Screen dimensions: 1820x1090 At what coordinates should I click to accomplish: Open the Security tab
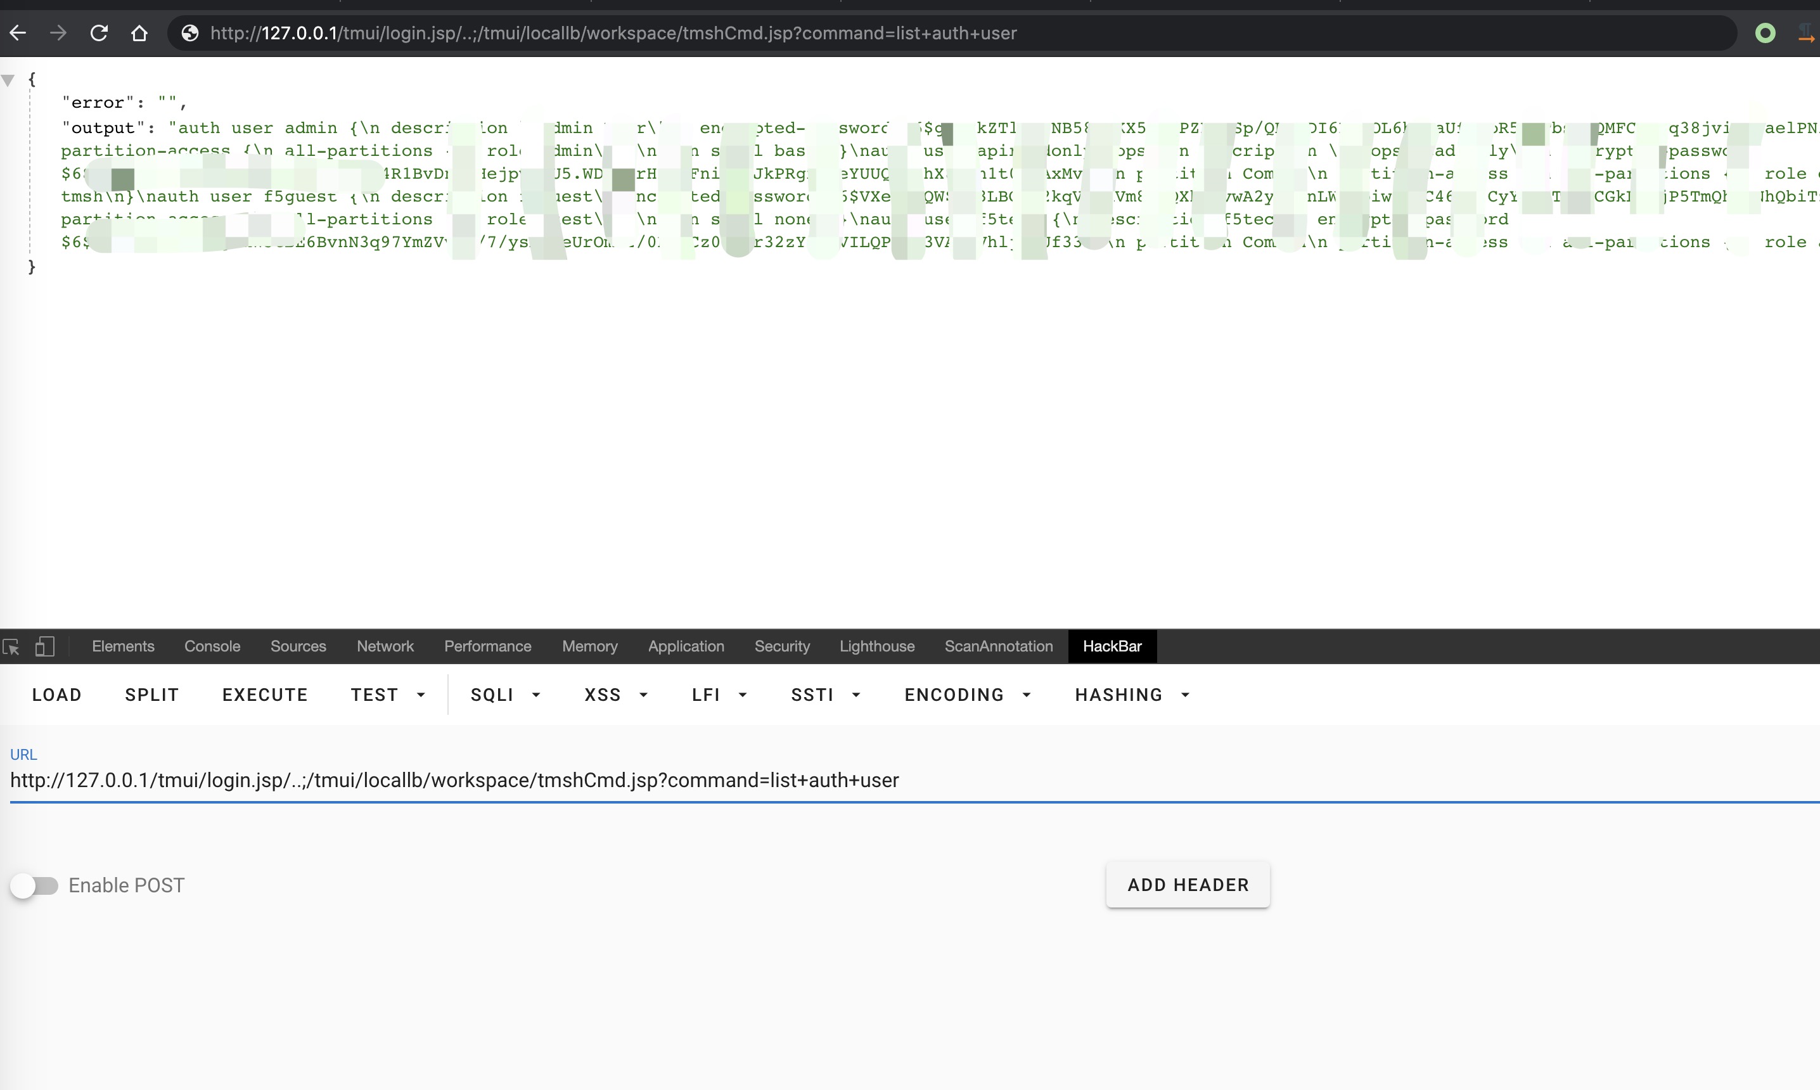pos(782,646)
